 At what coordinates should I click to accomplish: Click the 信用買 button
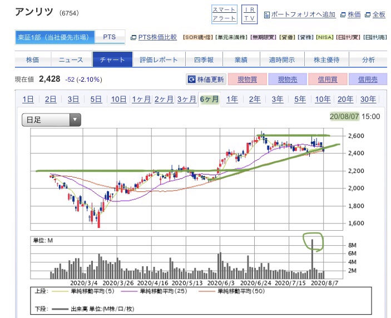328,79
